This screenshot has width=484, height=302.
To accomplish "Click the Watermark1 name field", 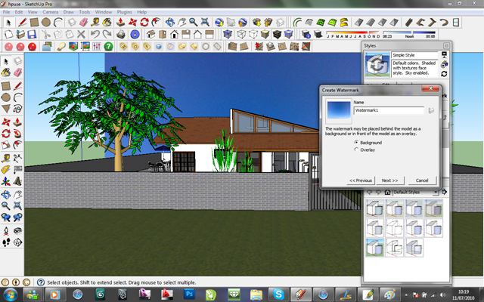I will click(x=389, y=110).
